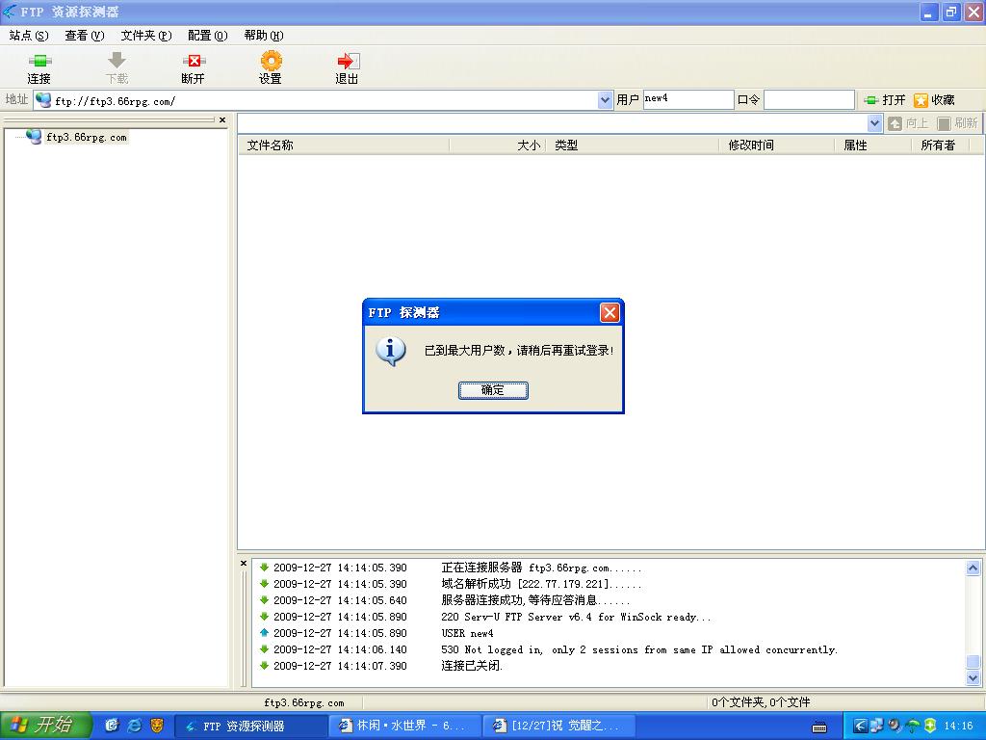
Task: Click the 刷新 (Refresh) button
Action: [x=957, y=123]
